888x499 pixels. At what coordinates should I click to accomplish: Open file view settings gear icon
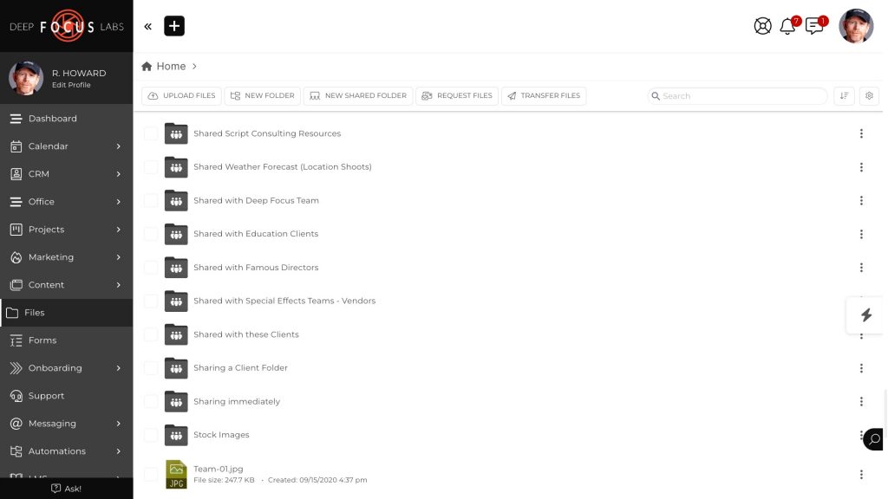(x=869, y=96)
